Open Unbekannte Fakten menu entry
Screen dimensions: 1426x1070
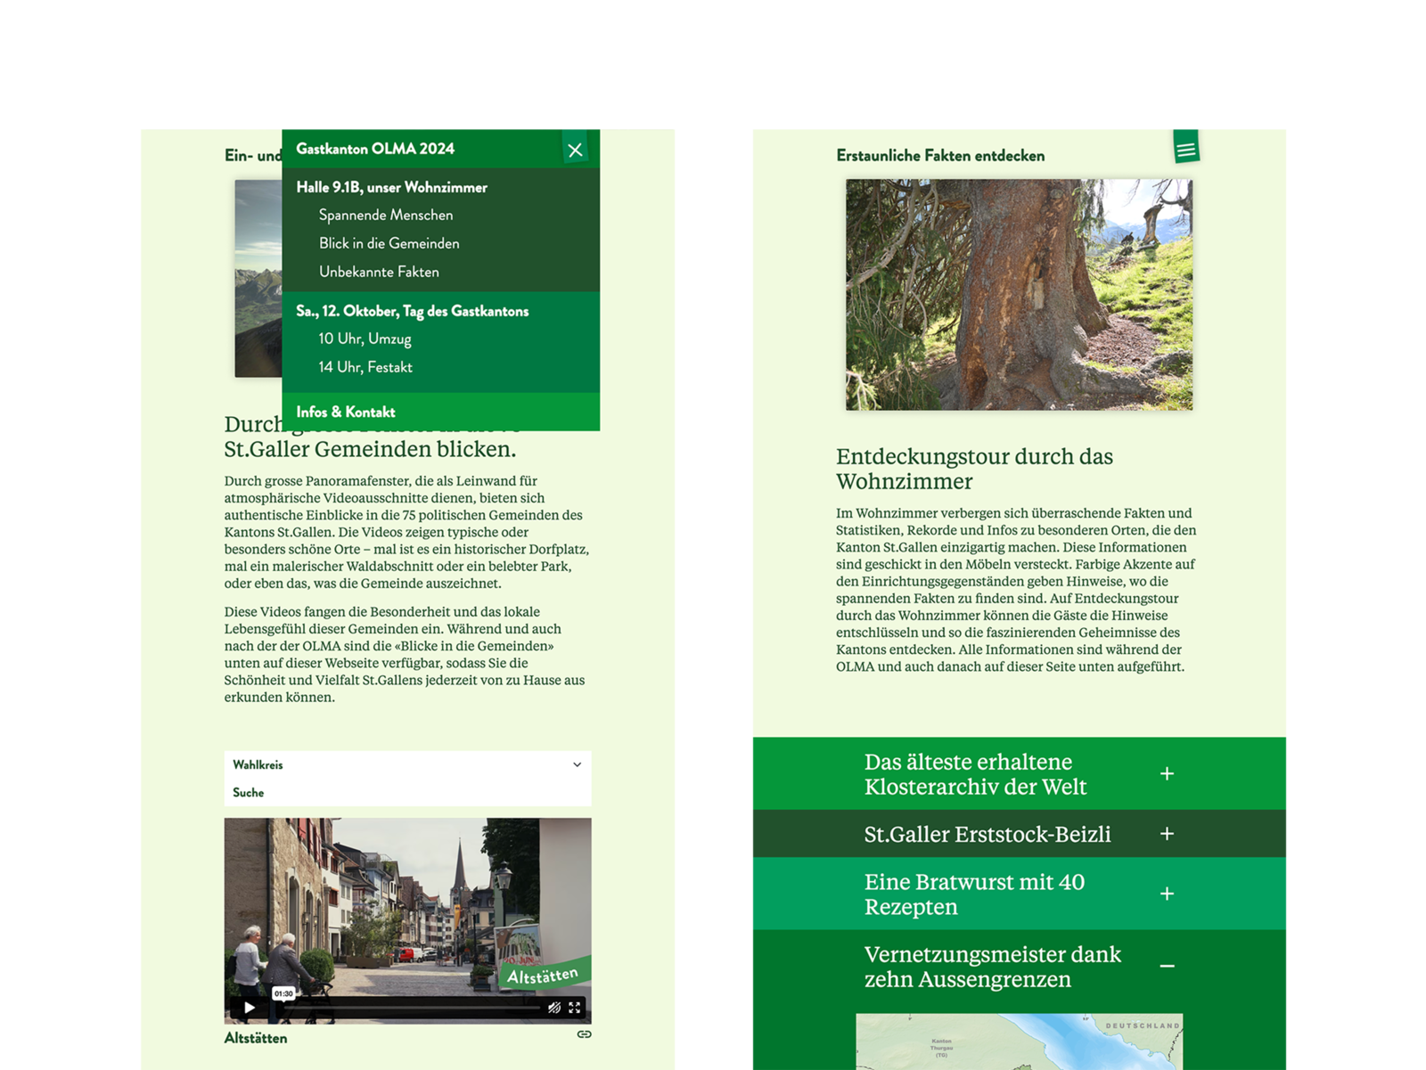[x=379, y=272]
